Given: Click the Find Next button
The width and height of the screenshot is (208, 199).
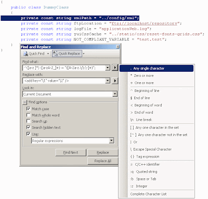Looking at the screenshot, I should (x=71, y=153).
